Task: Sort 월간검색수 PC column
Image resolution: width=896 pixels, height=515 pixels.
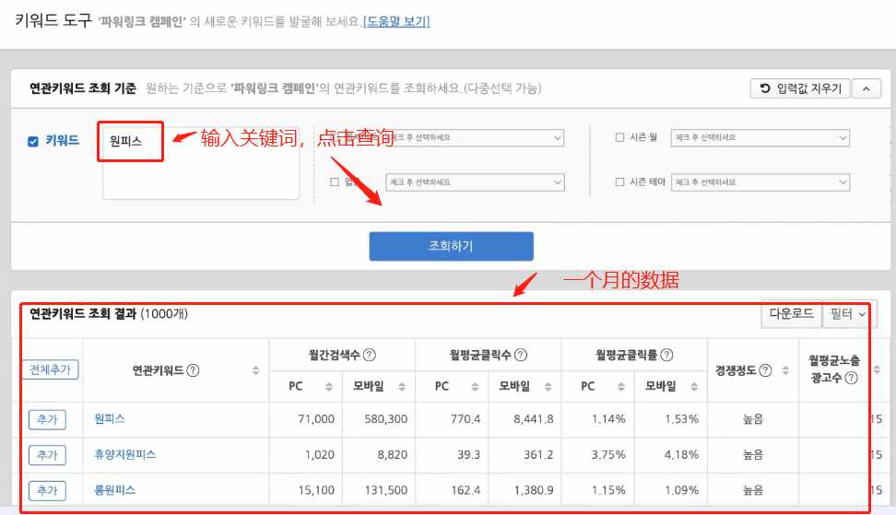Action: [328, 387]
